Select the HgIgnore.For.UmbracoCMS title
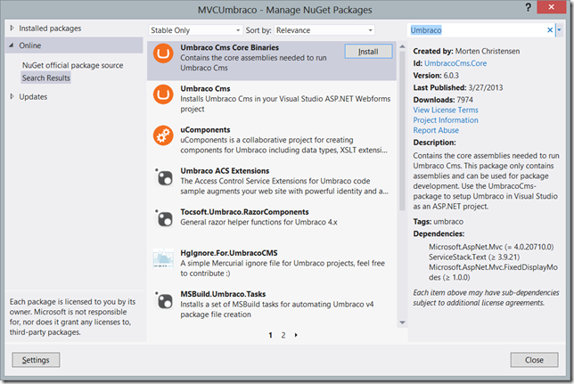 [x=229, y=253]
